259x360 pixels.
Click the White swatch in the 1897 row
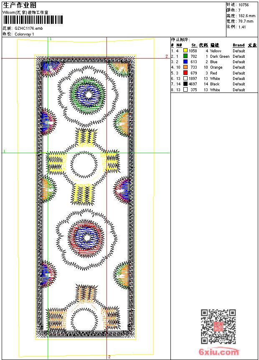point(185,78)
